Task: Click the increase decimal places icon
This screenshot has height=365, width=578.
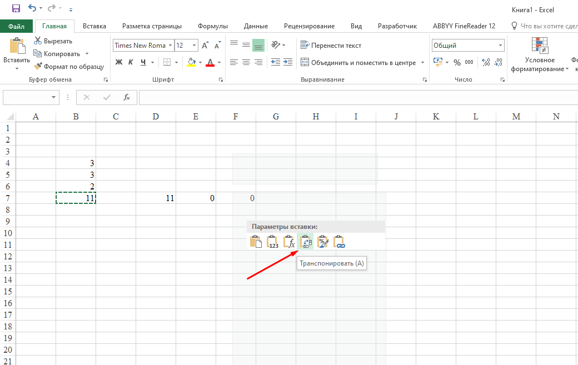Action: coord(486,62)
